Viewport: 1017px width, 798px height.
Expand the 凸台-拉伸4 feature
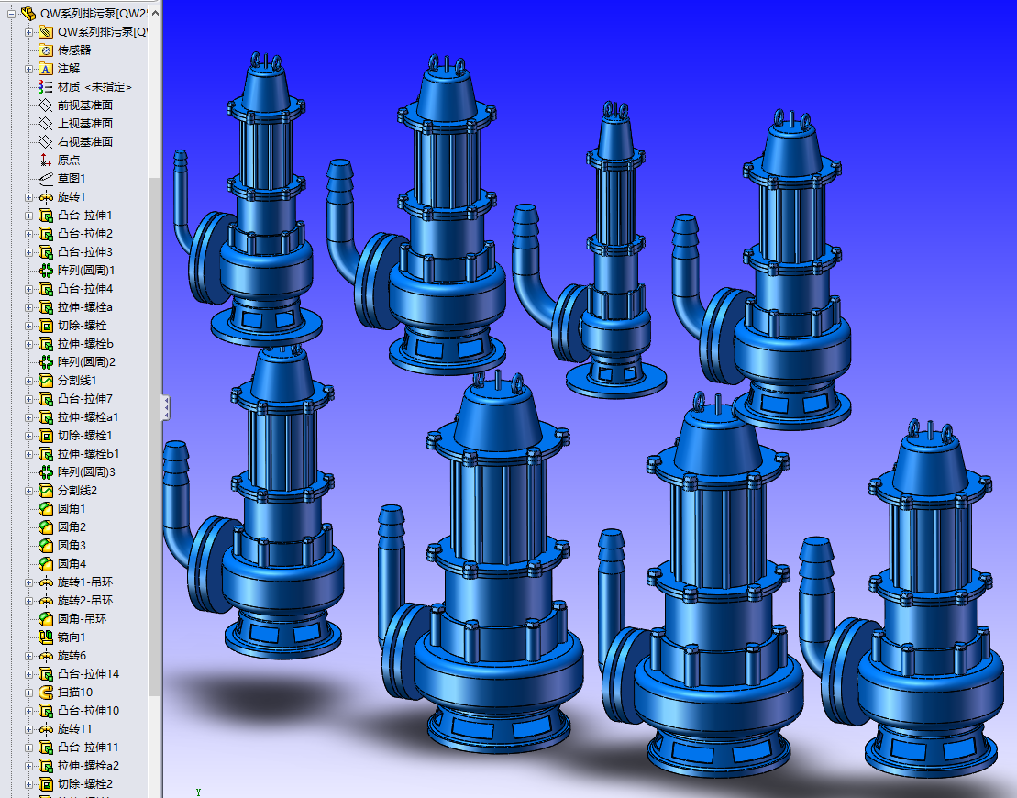28,289
